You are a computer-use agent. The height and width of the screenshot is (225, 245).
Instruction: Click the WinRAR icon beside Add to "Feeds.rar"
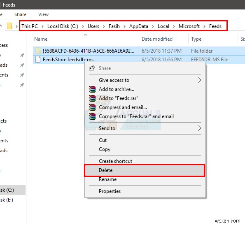(x=92, y=98)
